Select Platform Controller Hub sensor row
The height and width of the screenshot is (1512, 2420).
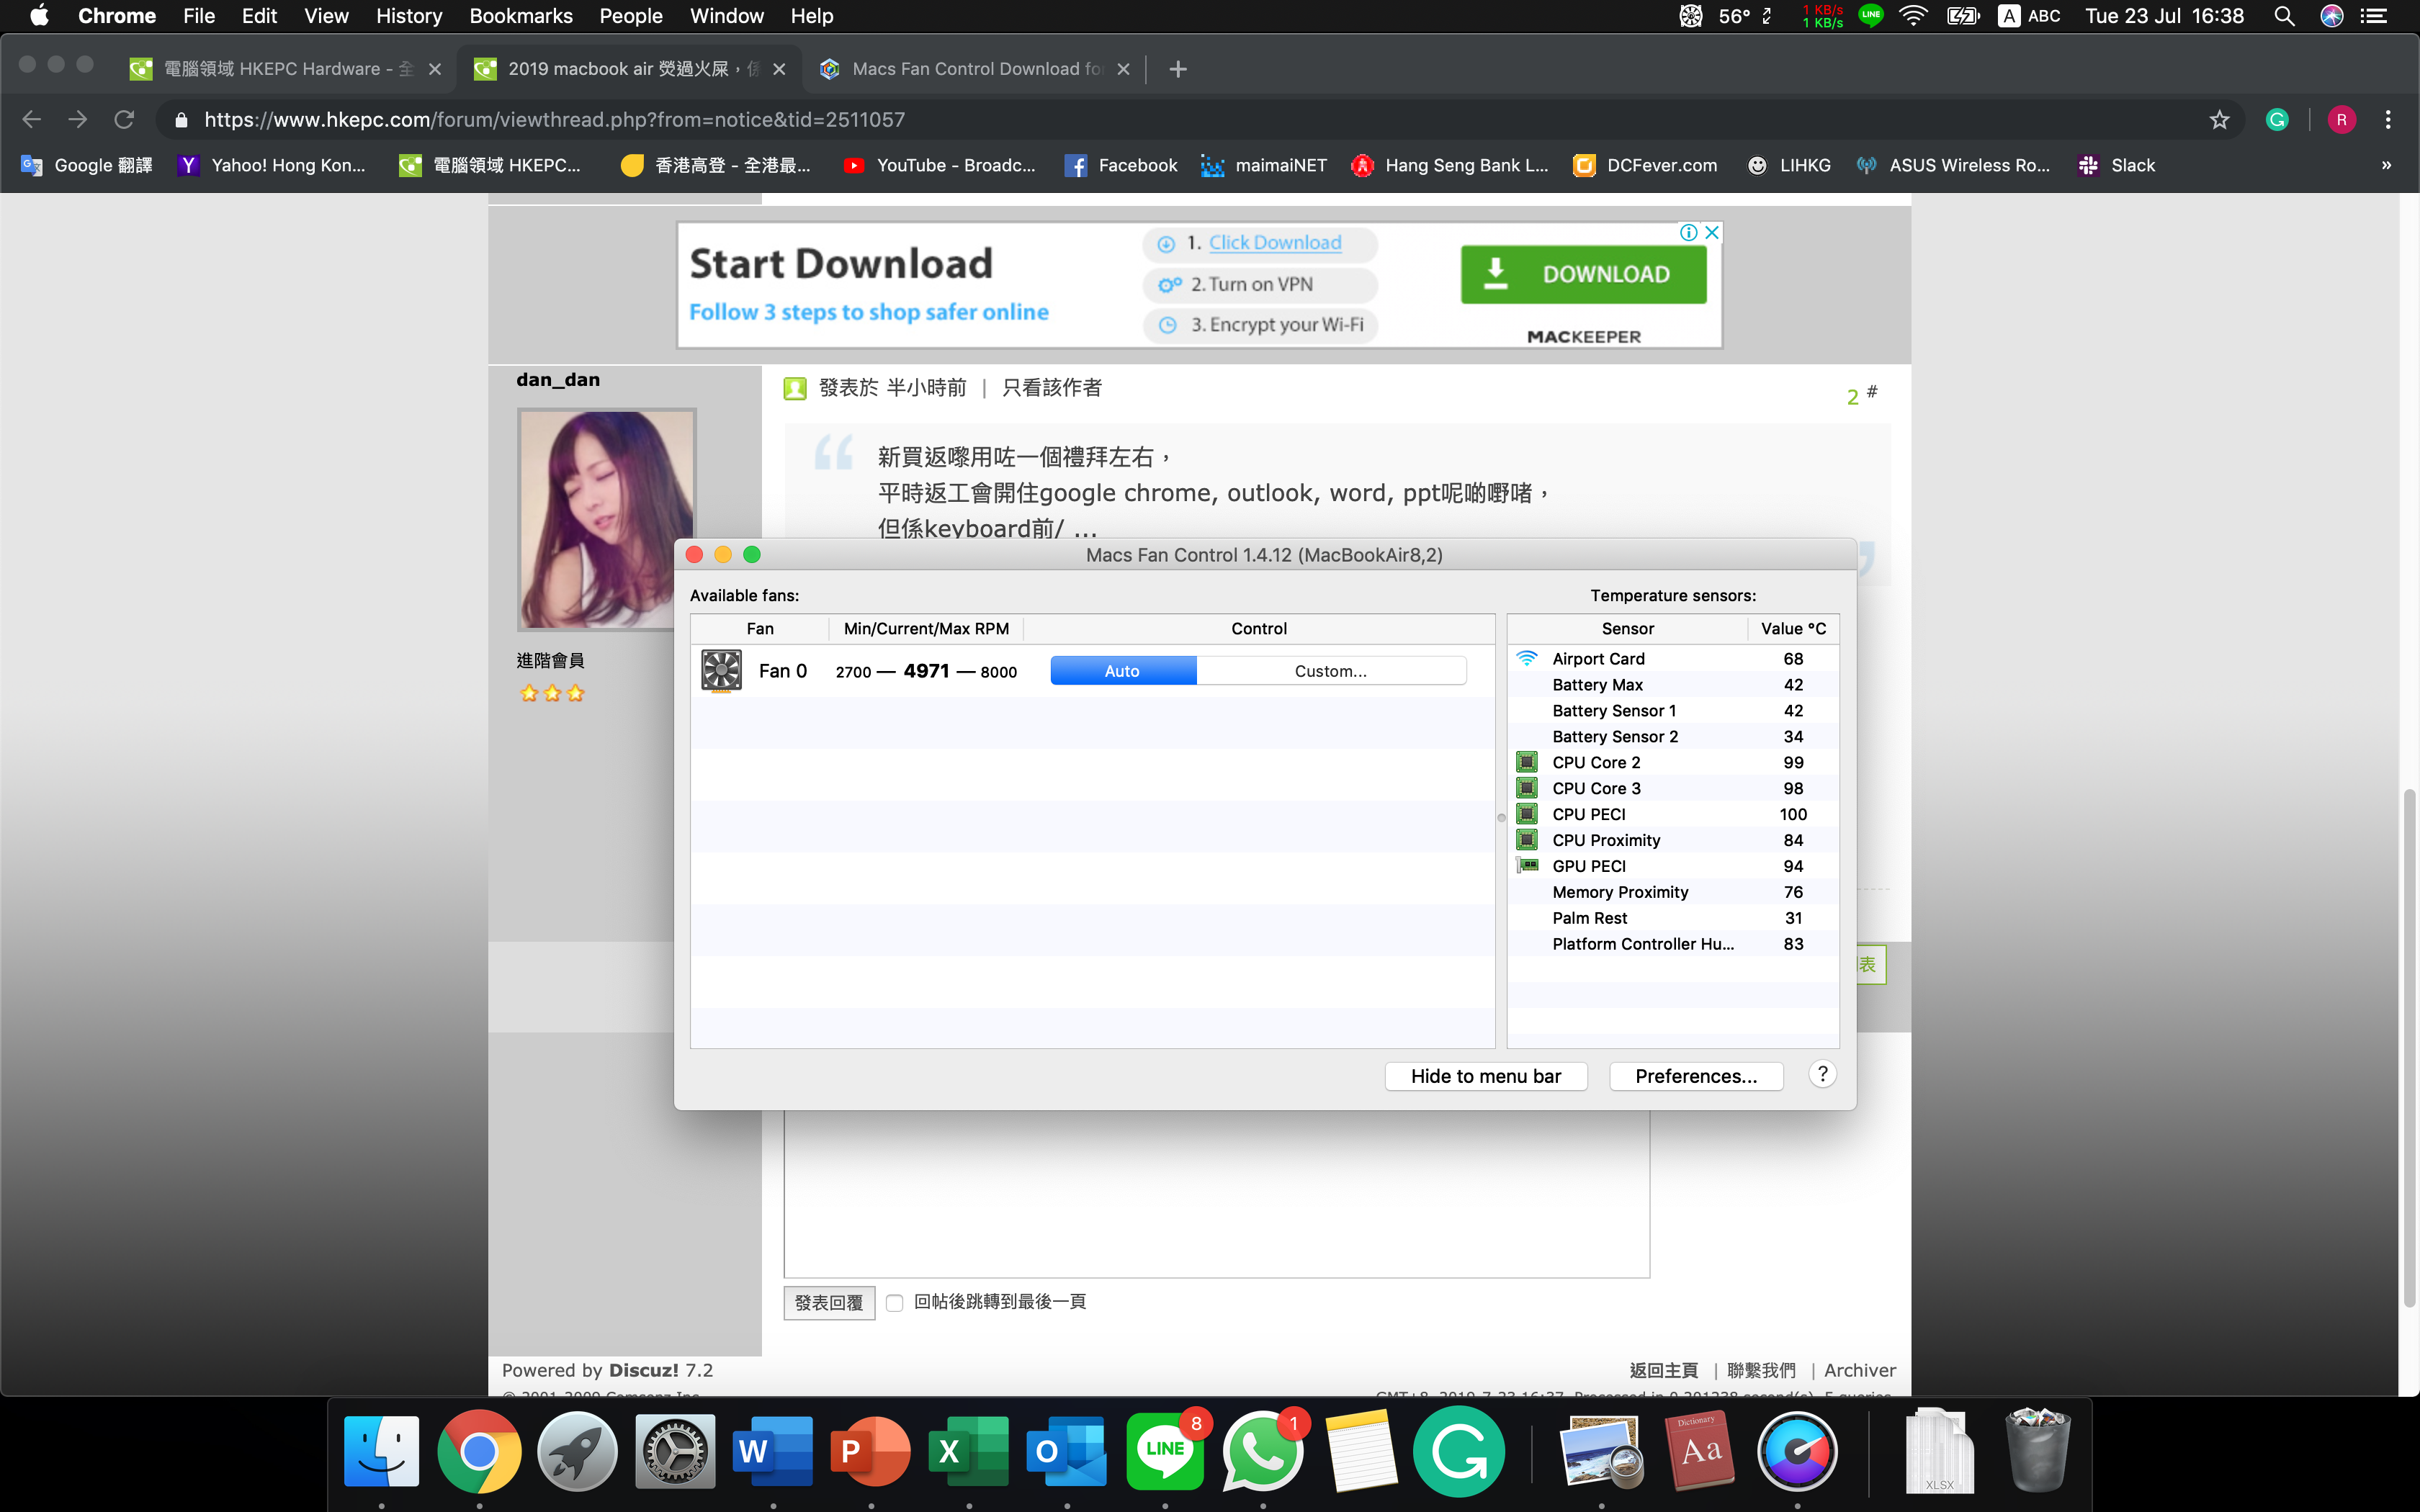[x=1672, y=944]
